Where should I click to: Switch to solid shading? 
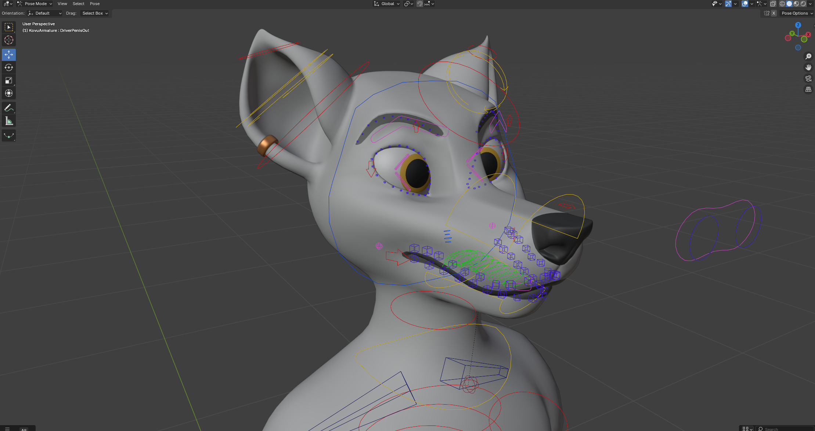click(x=789, y=4)
